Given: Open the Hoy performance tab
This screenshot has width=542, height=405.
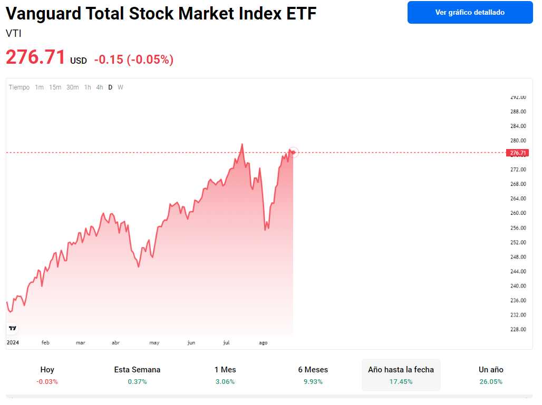Looking at the screenshot, I should [x=47, y=375].
